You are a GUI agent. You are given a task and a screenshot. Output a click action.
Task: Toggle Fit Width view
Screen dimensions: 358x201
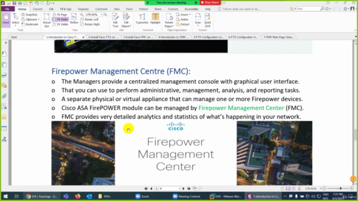[60, 20]
